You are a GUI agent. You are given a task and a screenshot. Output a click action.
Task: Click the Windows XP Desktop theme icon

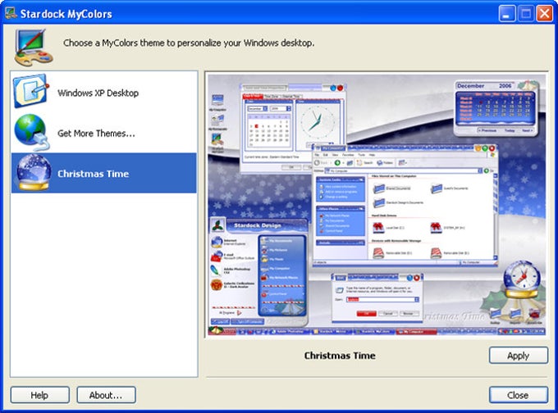30,91
